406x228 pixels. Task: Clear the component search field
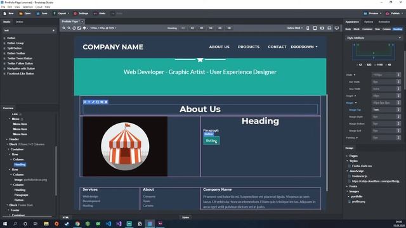tap(53, 30)
